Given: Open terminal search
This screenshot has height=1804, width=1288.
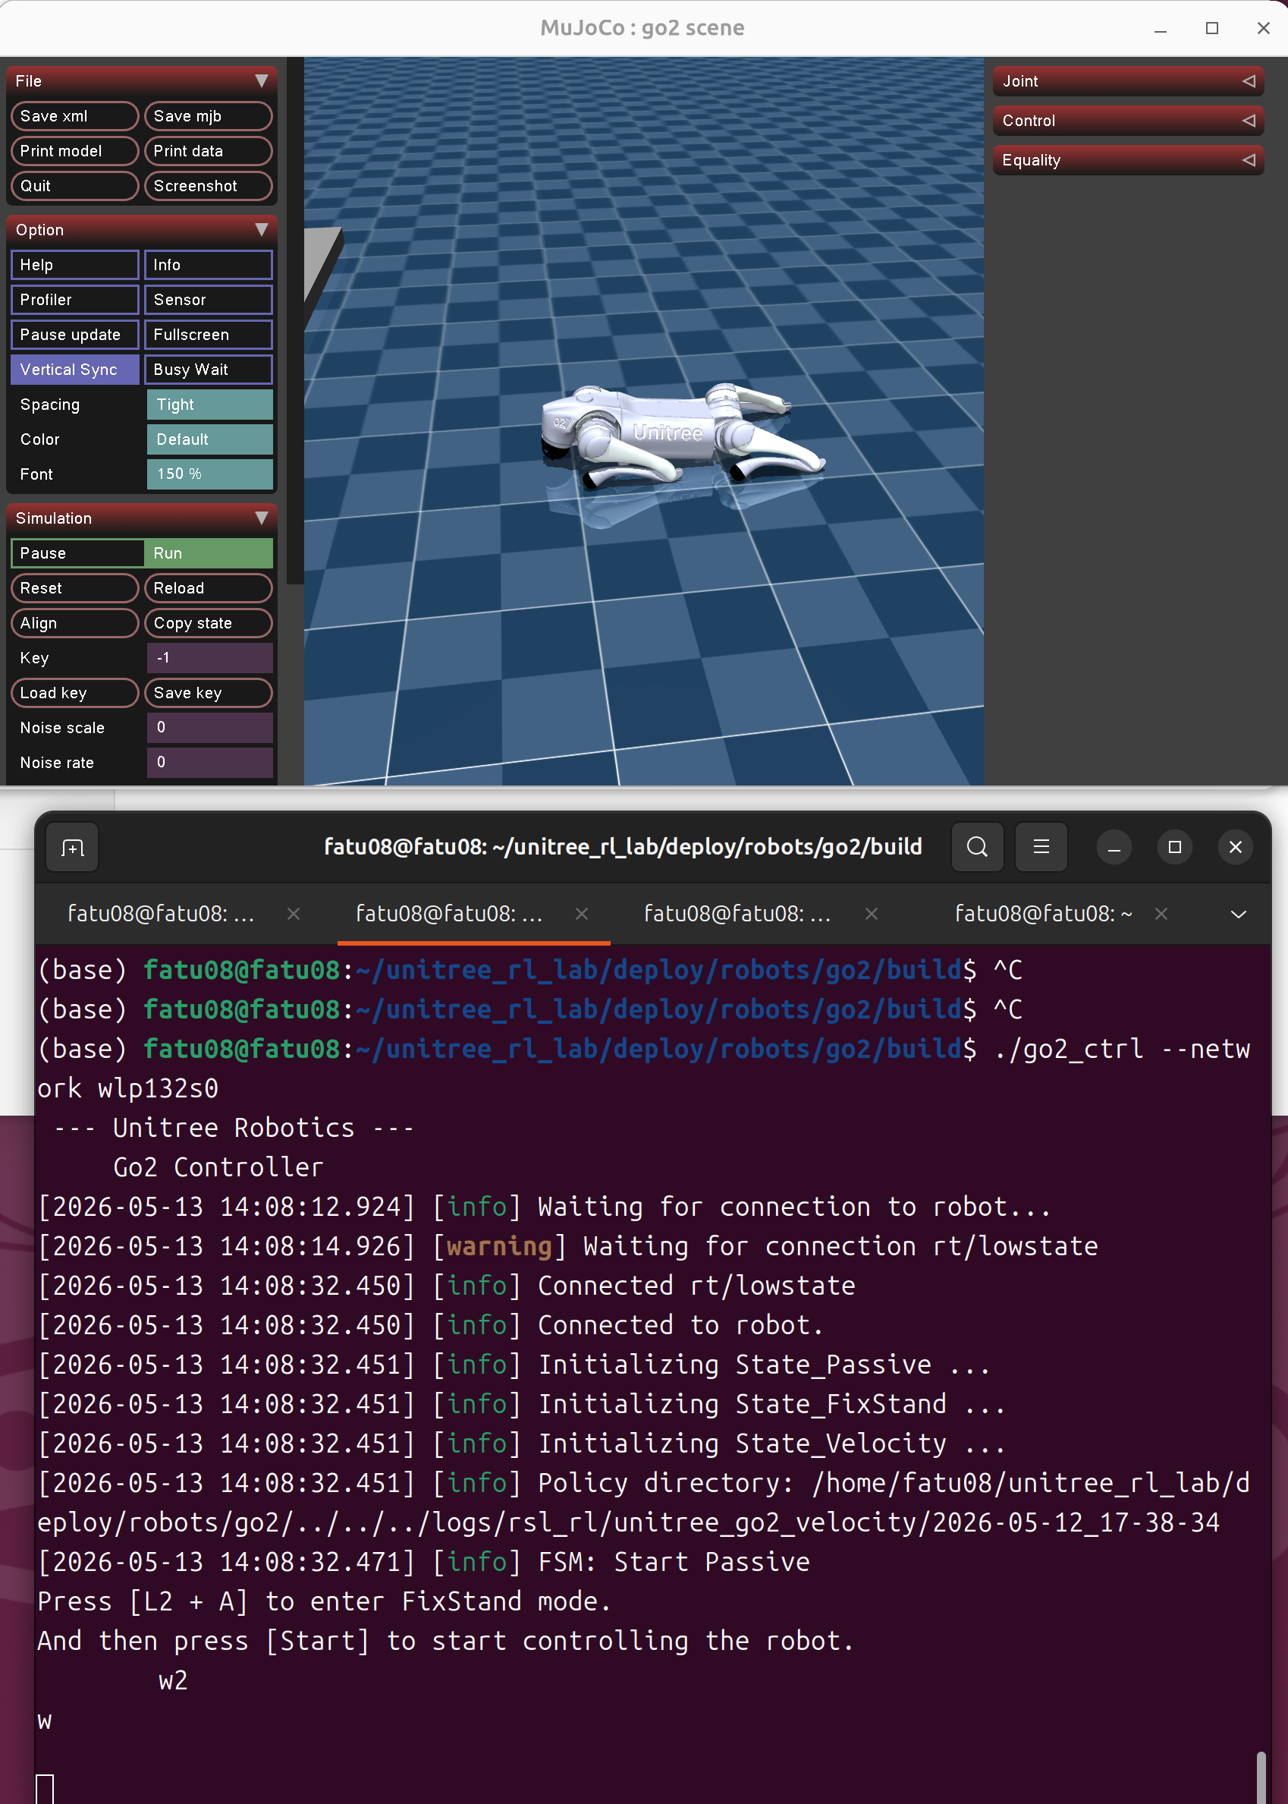Looking at the screenshot, I should [977, 847].
